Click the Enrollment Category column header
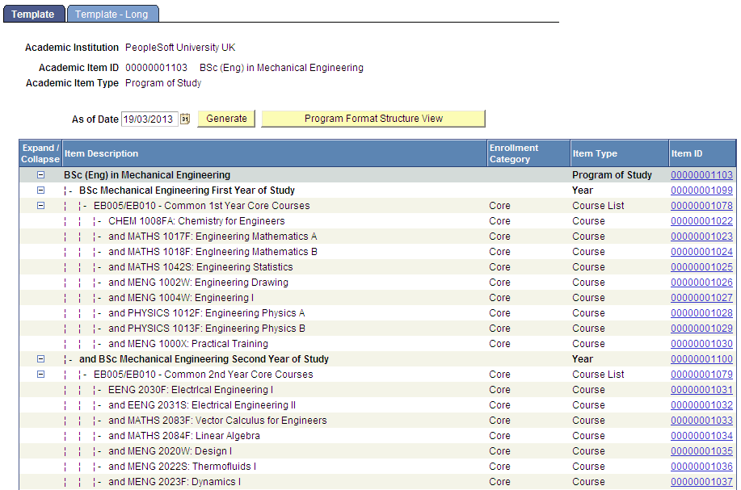 click(x=528, y=153)
